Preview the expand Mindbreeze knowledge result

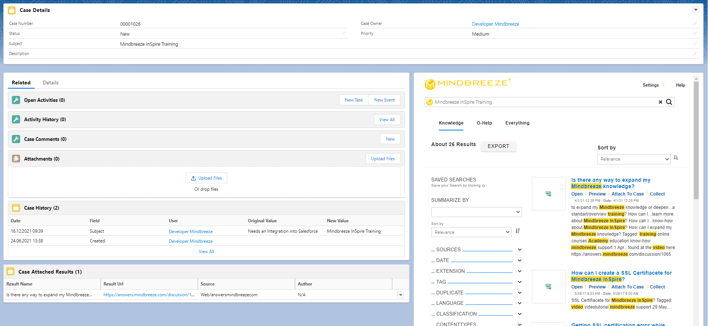tap(597, 194)
